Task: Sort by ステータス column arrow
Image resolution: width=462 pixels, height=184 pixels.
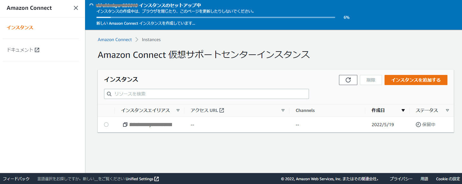Action: pyautogui.click(x=447, y=110)
